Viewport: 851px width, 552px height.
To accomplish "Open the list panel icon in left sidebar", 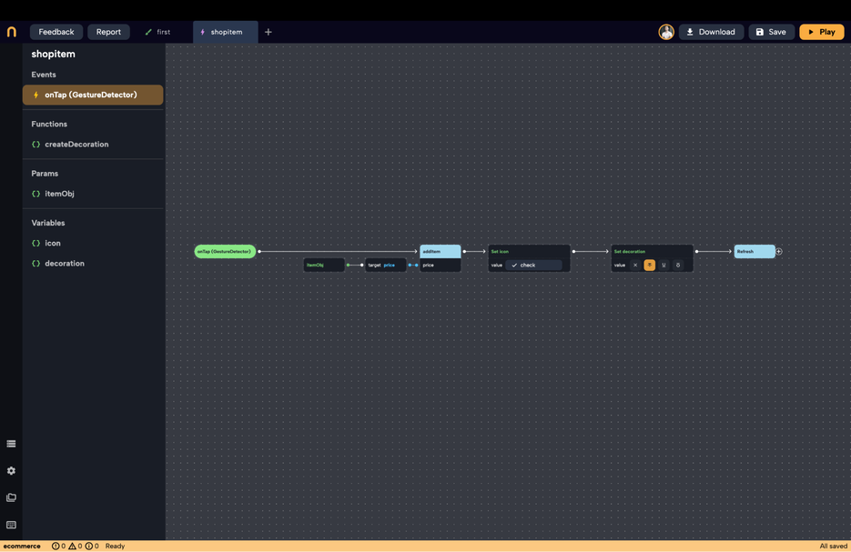I will (x=11, y=444).
